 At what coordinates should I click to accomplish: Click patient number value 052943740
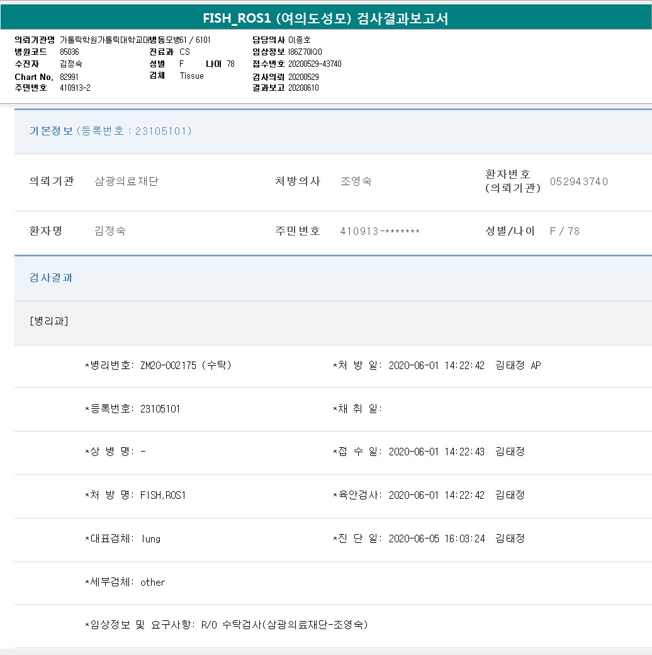pos(578,181)
